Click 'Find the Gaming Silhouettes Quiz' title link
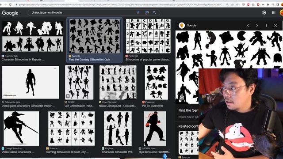 point(89,60)
